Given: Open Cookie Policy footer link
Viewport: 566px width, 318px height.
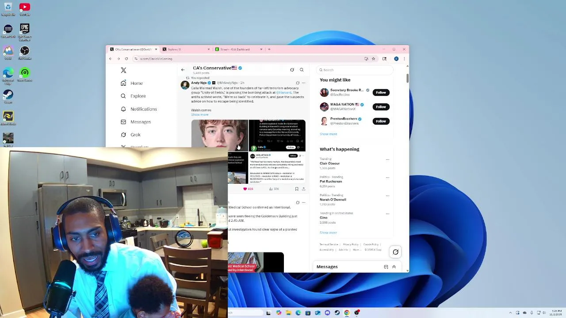Looking at the screenshot, I should click(371, 245).
